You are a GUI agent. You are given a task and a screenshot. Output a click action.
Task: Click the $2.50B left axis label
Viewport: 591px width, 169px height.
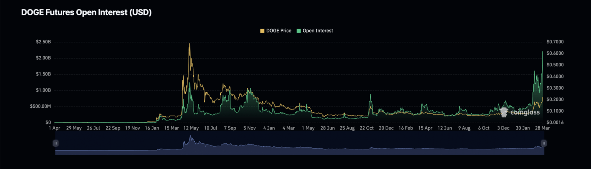[43, 42]
